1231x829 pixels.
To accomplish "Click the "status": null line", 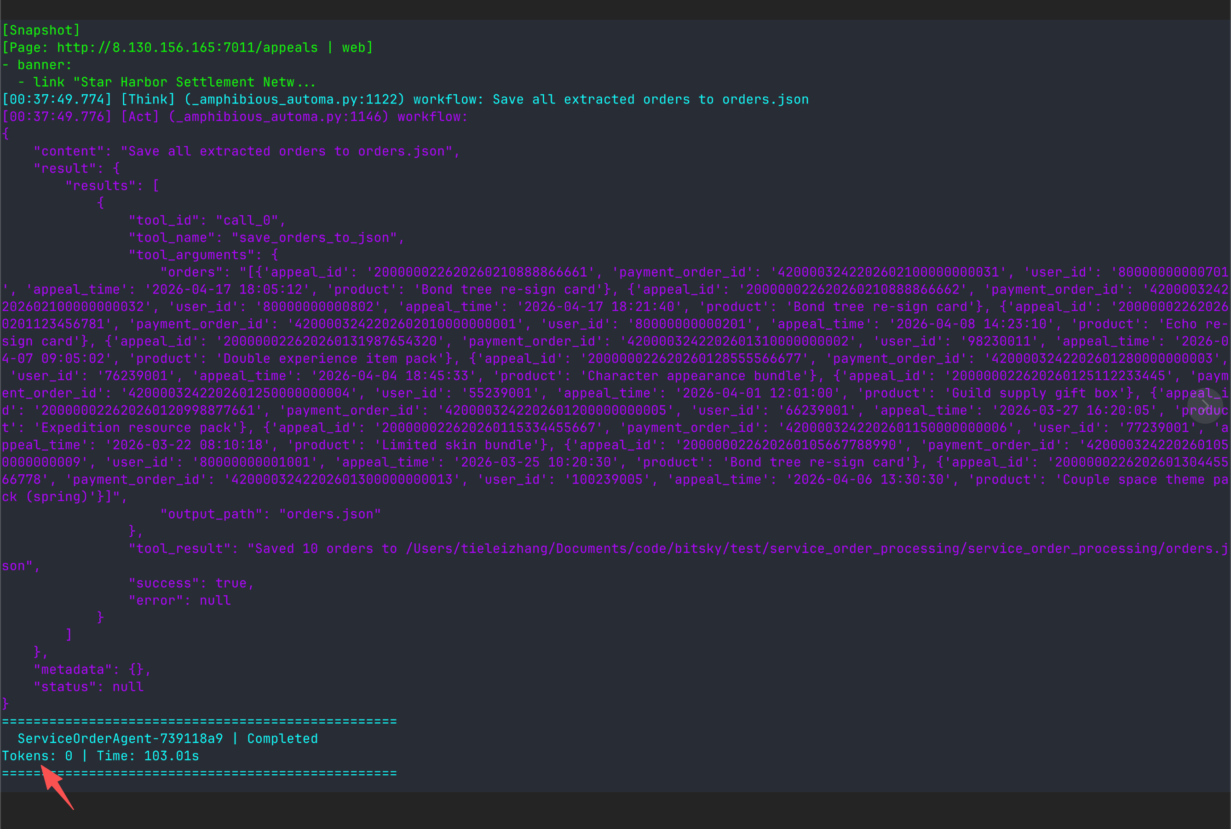I will click(x=88, y=687).
